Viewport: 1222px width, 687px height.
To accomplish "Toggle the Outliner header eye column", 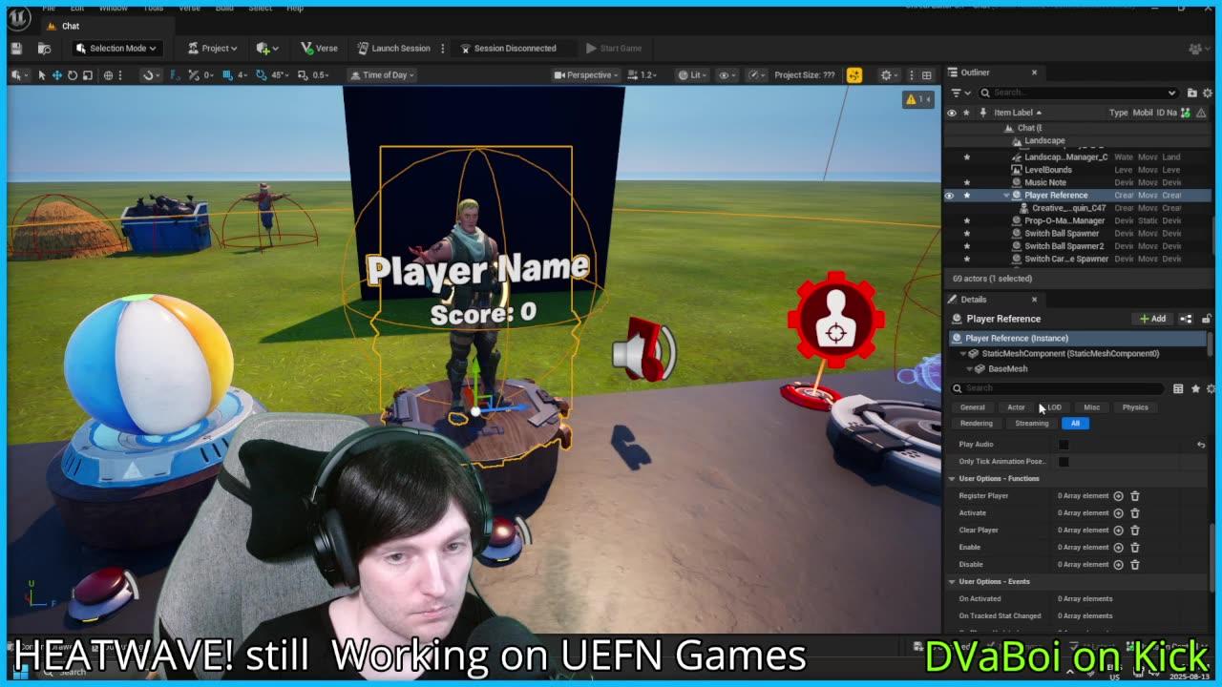I will [x=951, y=113].
